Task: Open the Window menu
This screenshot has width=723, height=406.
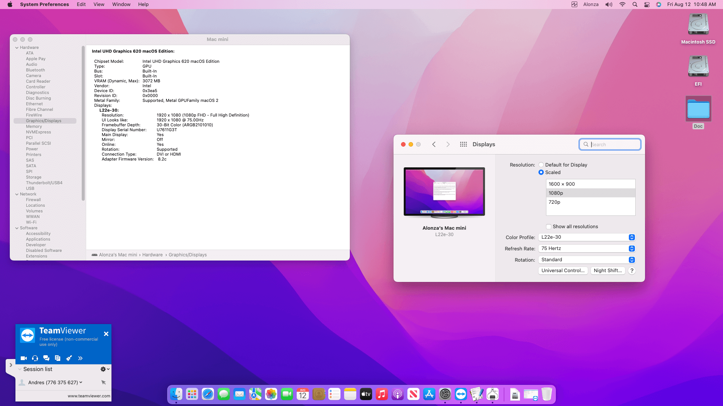Action: click(x=121, y=5)
